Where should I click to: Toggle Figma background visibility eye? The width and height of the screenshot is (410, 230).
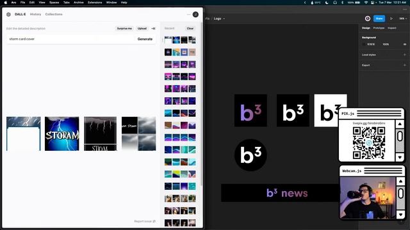[x=404, y=44]
